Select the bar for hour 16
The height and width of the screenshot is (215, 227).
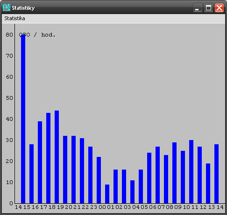[x=40, y=162]
